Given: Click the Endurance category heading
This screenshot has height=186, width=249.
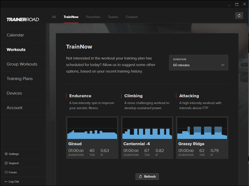Looking at the screenshot, I should 80,96.
